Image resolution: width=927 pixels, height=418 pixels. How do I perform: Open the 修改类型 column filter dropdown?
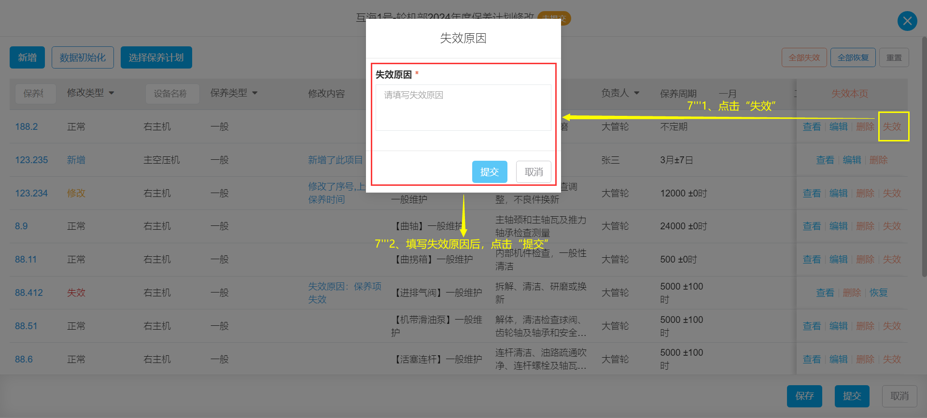tap(112, 93)
